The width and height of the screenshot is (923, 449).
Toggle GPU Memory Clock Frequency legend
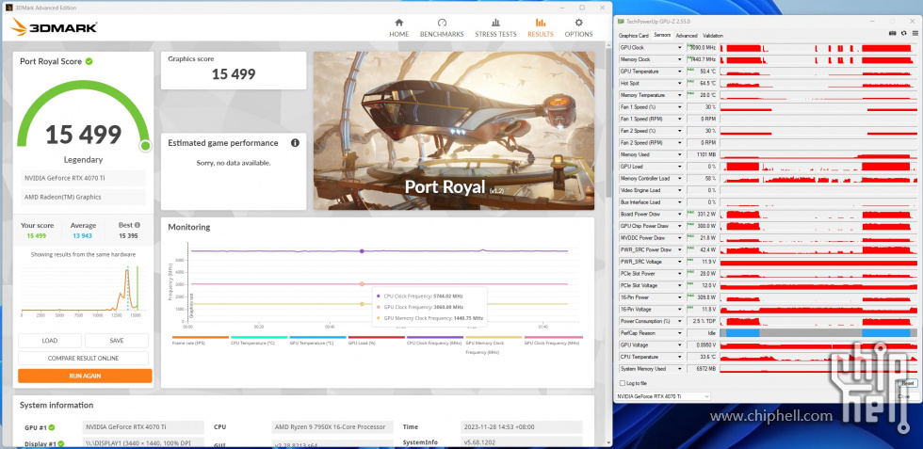point(494,345)
